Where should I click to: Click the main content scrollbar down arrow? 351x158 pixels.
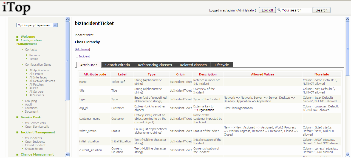pos(348,155)
